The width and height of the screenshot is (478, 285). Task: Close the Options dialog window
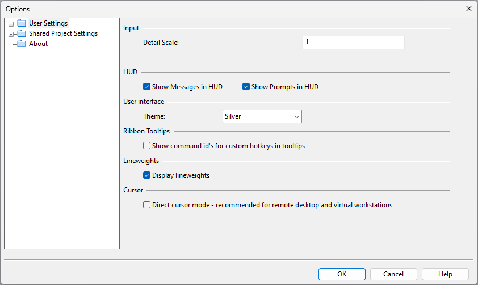click(468, 9)
